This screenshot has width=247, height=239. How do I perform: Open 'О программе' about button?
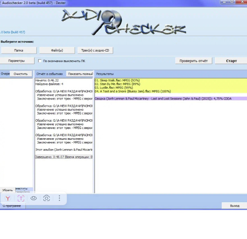pyautogui.click(x=12, y=206)
